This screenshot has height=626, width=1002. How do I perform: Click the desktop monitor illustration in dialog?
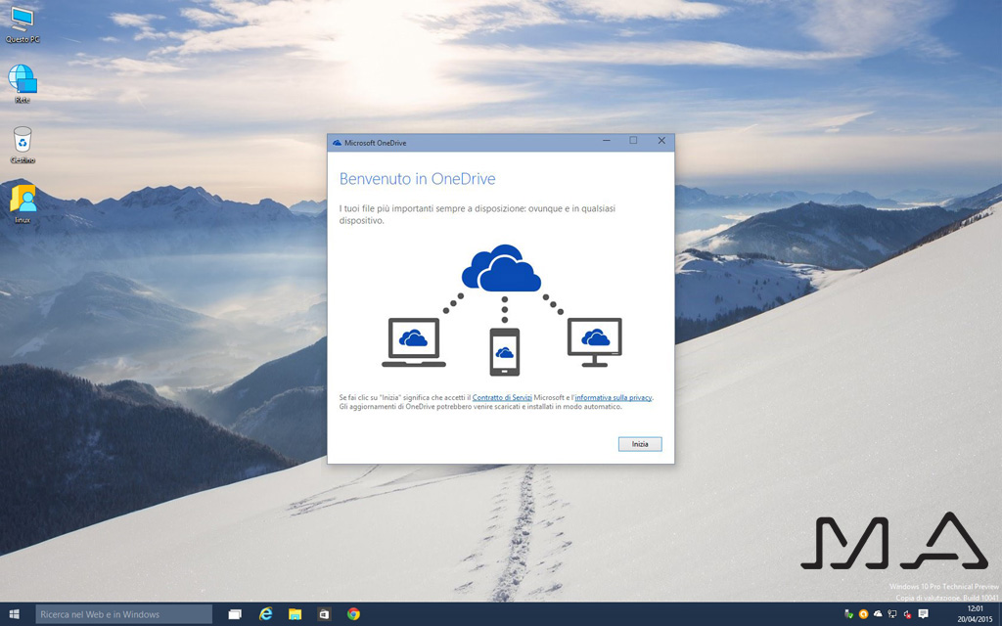pyautogui.click(x=594, y=342)
